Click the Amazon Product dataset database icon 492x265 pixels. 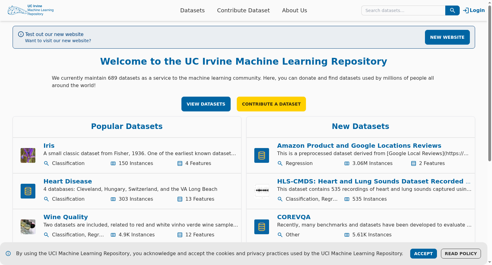coord(262,155)
